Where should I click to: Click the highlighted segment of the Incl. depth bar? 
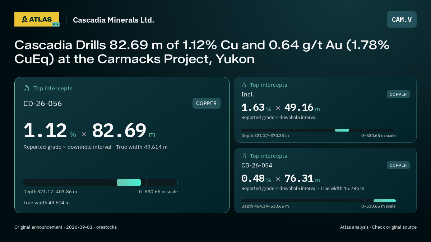point(342,130)
